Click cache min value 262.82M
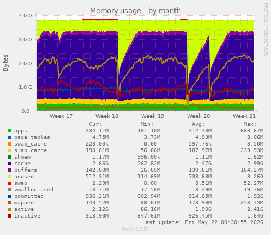271x235 pixels. 149,164
